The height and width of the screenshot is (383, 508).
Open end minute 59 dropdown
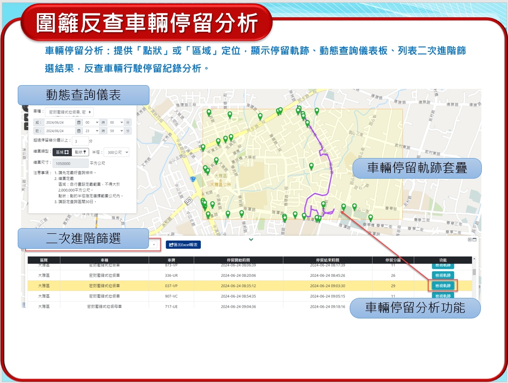(115, 131)
